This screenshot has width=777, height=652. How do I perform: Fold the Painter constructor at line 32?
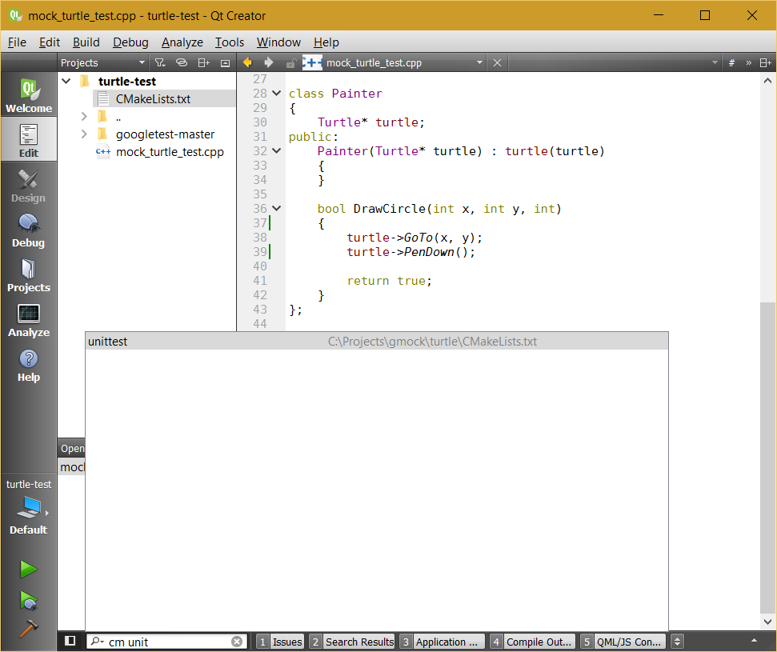[x=277, y=150]
